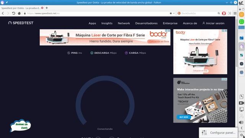Click the PING ms label
This screenshot has height=138, width=245.
coord(77,53)
